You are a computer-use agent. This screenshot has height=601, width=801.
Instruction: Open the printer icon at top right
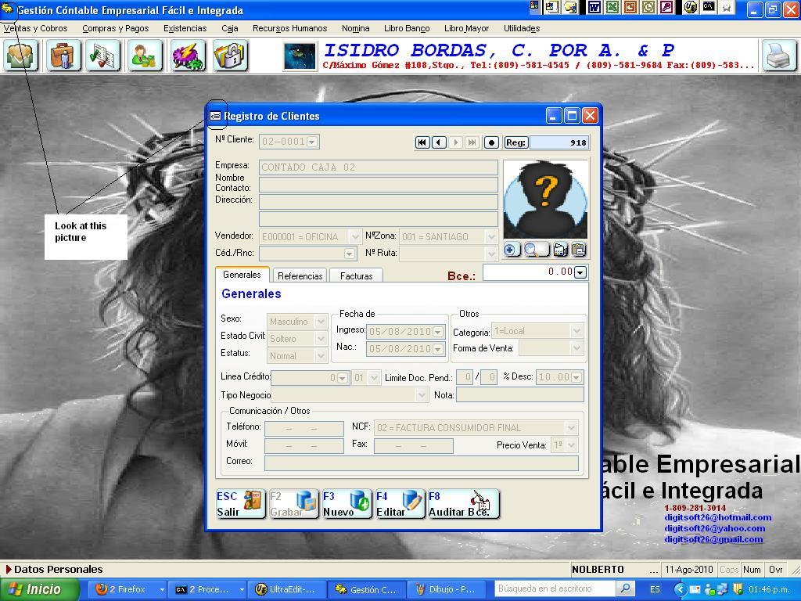(x=779, y=56)
